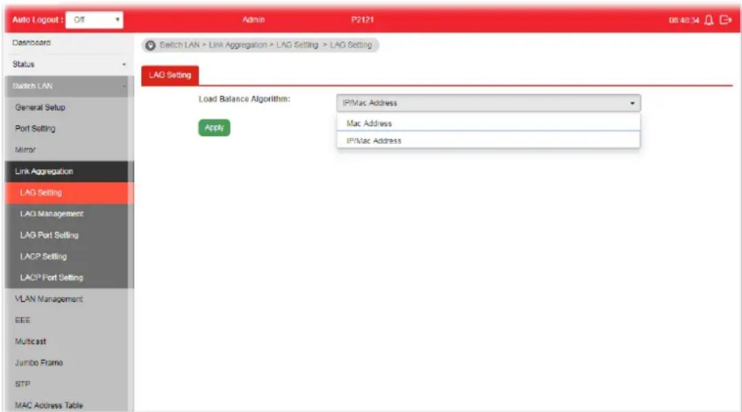Click the P2121 model label
Screen dimensions: 742x412
(363, 20)
